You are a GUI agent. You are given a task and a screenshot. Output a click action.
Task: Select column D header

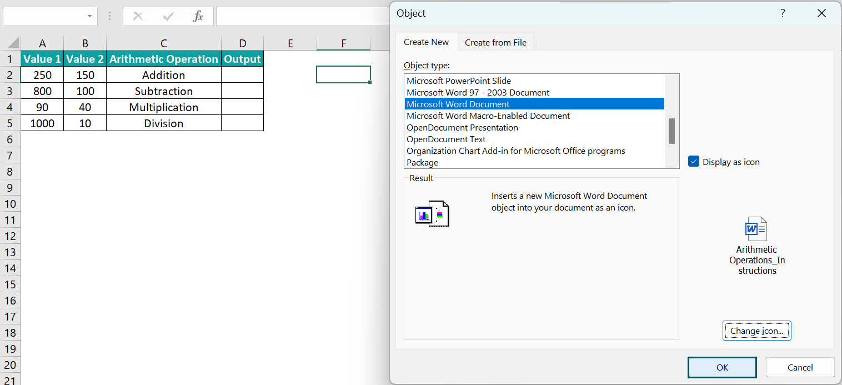(242, 43)
